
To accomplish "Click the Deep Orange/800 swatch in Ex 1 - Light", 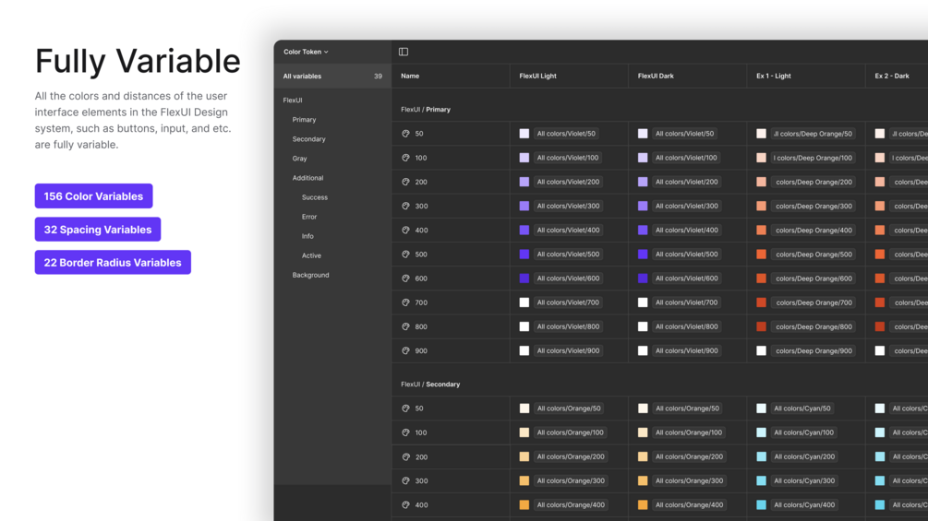I will pos(762,326).
